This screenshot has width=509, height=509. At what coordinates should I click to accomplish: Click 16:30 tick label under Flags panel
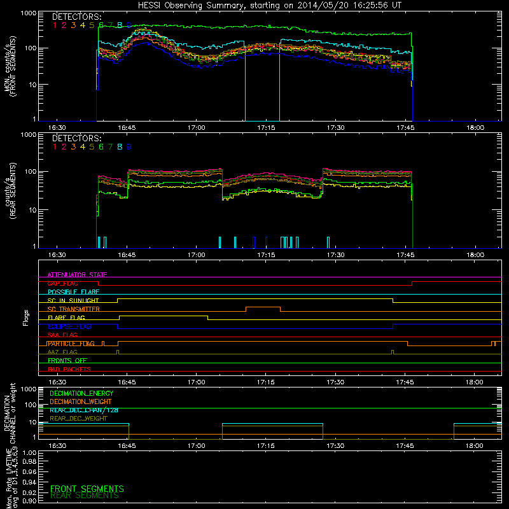tap(57, 382)
